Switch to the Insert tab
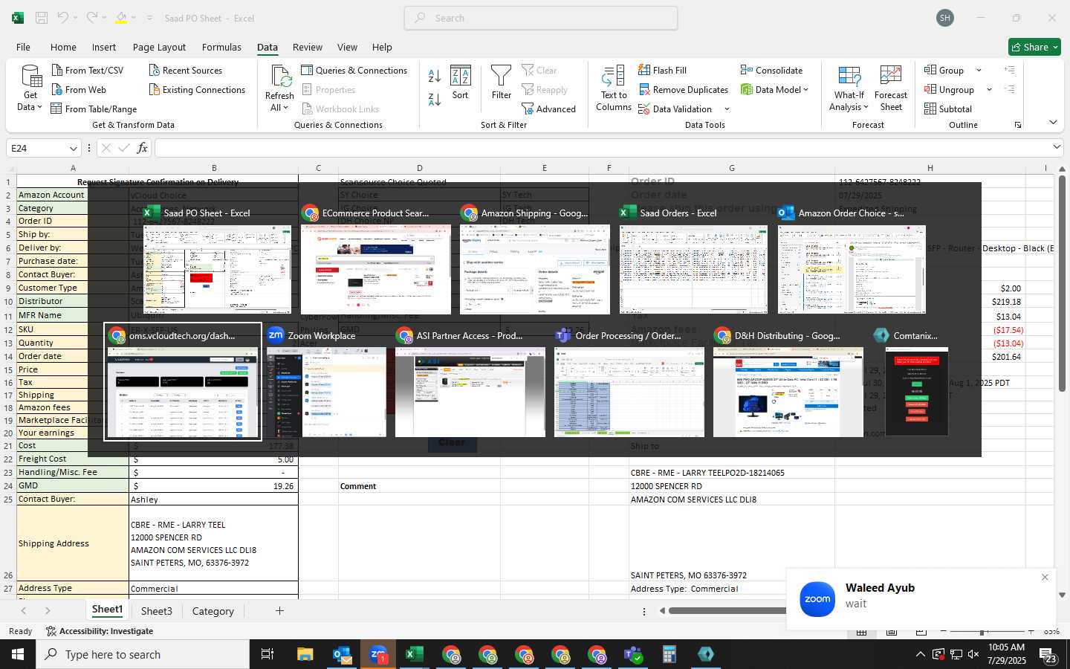Image resolution: width=1070 pixels, height=669 pixels. (x=104, y=47)
